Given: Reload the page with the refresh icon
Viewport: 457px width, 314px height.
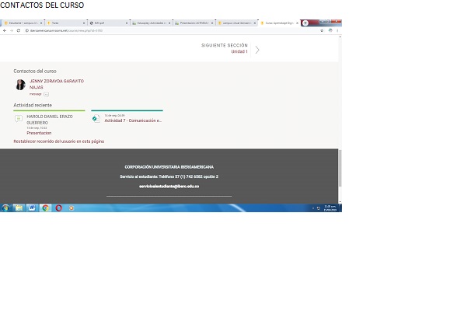Looking at the screenshot, I should 19,30.
